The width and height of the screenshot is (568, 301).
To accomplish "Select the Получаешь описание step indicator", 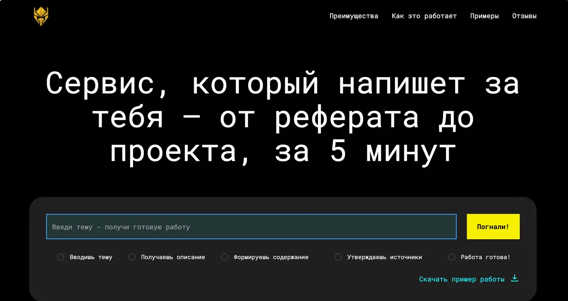I will 132,257.
